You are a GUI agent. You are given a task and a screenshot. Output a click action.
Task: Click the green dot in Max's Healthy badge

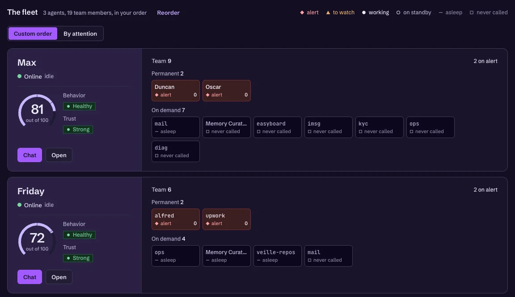pos(68,106)
